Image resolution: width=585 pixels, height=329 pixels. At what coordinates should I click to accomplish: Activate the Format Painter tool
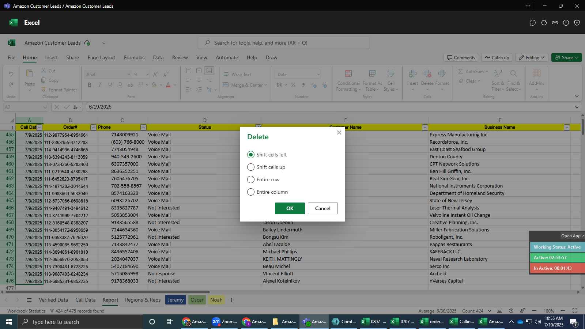tap(59, 90)
